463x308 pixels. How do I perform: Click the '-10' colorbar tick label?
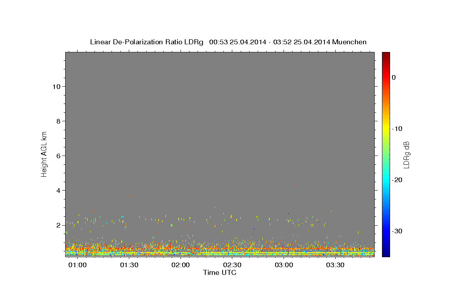point(397,129)
